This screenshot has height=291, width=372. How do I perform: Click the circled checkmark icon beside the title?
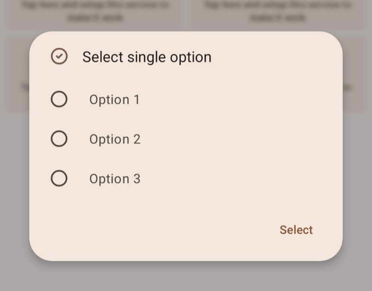59,56
